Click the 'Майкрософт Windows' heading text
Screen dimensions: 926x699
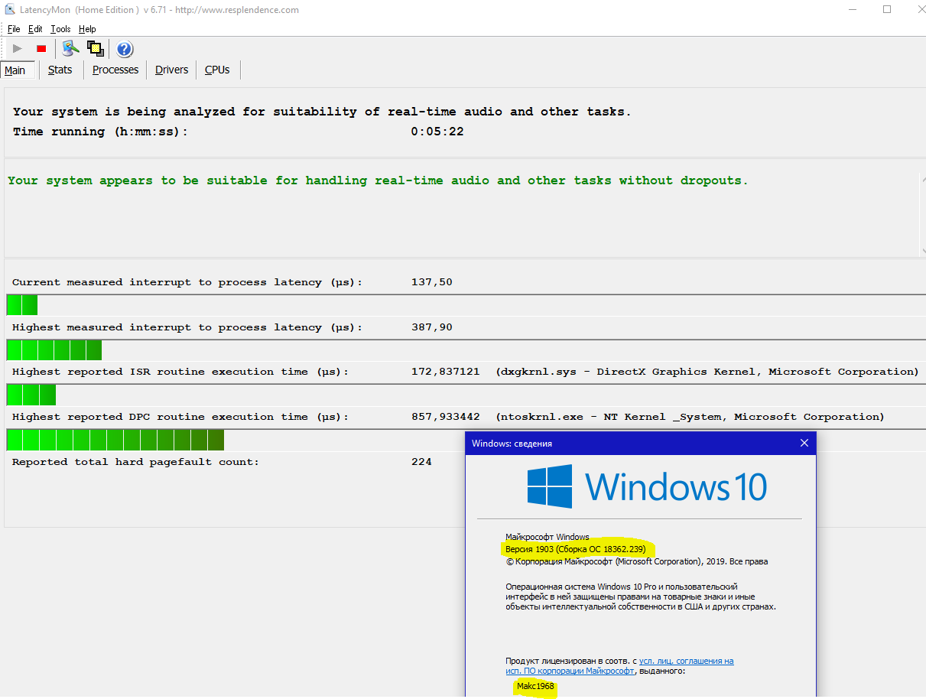pyautogui.click(x=547, y=537)
